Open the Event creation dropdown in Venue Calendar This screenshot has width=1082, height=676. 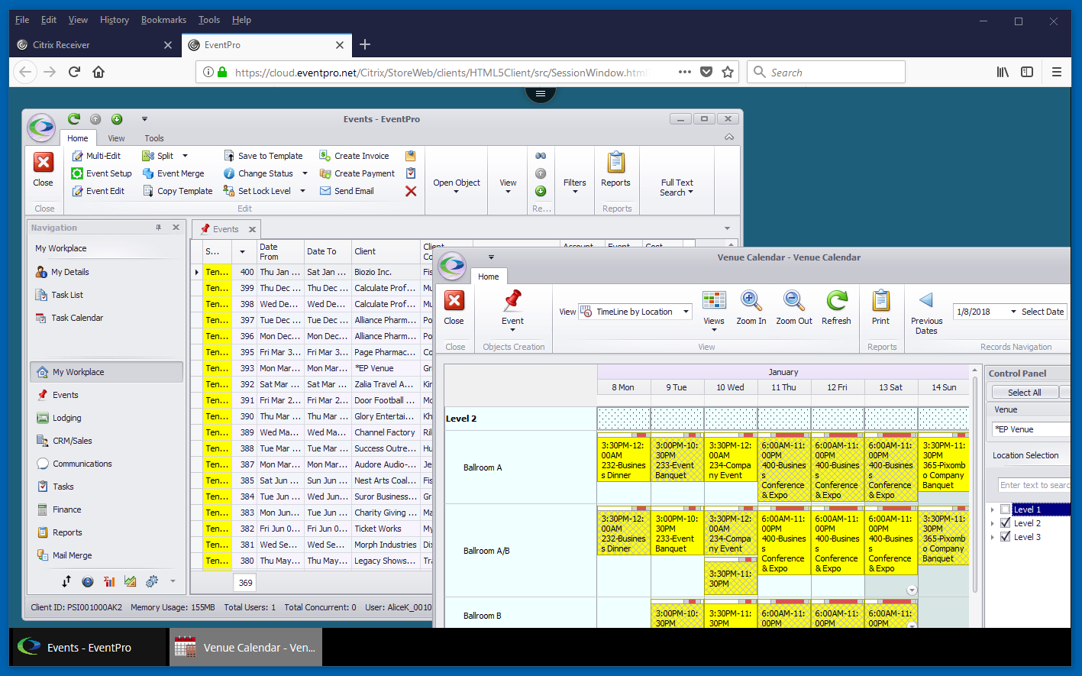(512, 330)
